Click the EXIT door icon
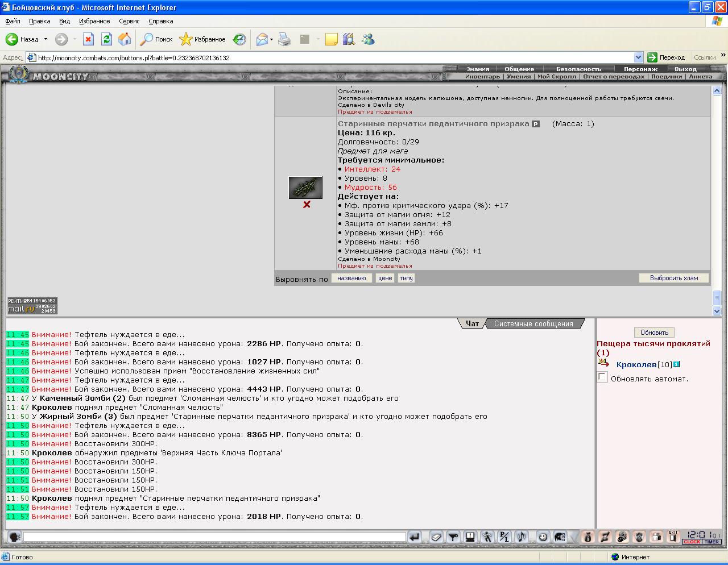 [673, 536]
